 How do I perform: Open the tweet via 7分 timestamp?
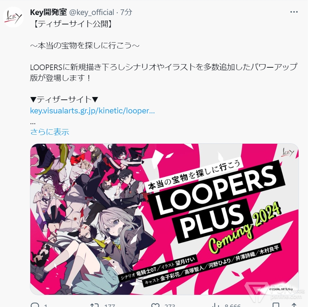tap(126, 12)
